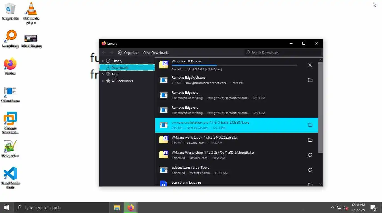
Task: Click '245 MB — vmware.com — 11:56 AM' text
Action: pos(197,143)
